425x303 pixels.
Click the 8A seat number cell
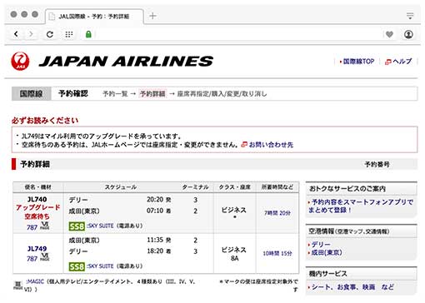tap(234, 258)
